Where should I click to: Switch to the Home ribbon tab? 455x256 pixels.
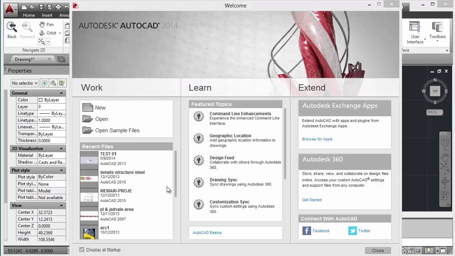coord(29,15)
